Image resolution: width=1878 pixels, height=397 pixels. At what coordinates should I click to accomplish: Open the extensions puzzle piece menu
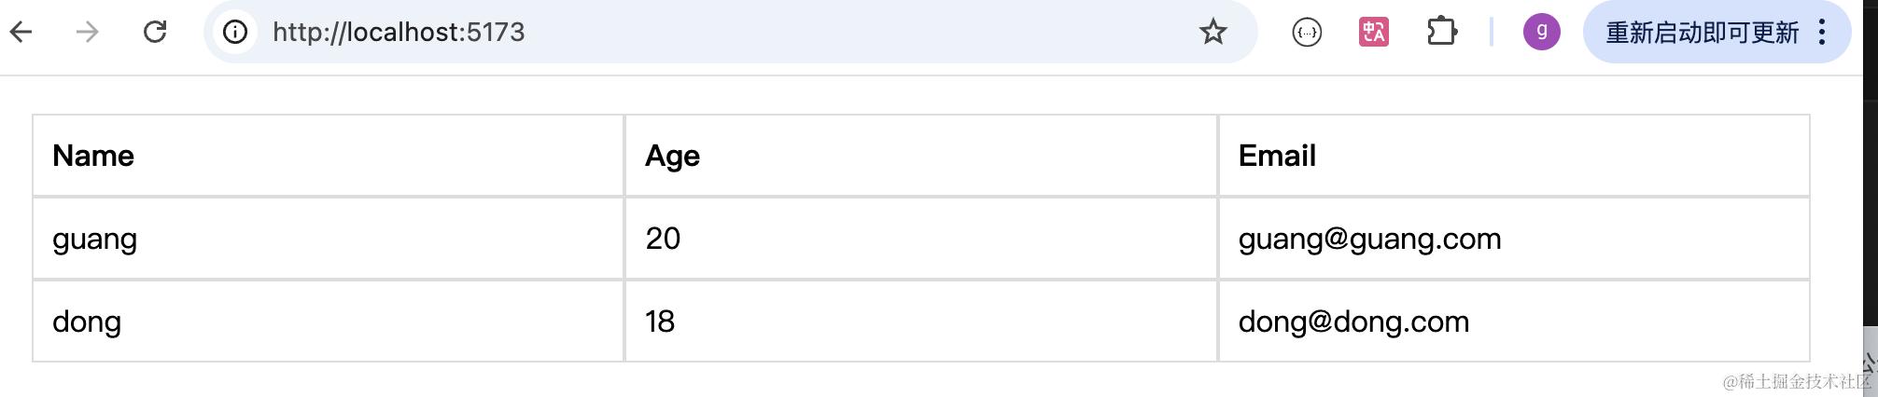click(1441, 33)
